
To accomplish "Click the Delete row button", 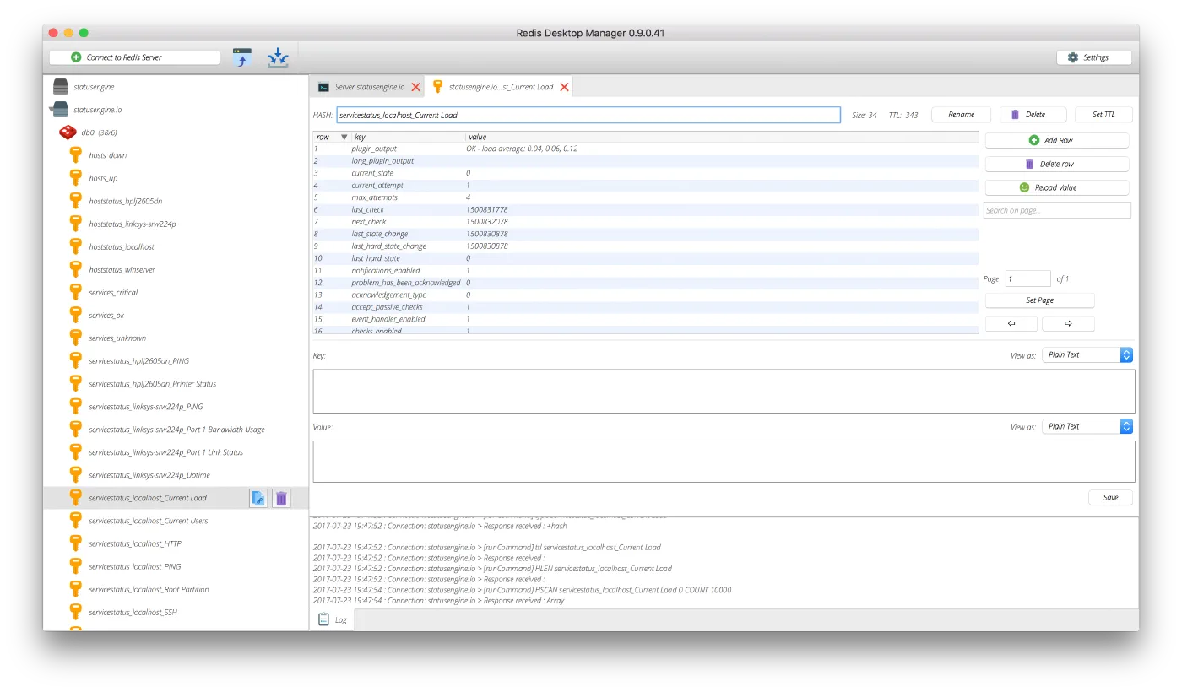I will (1057, 164).
